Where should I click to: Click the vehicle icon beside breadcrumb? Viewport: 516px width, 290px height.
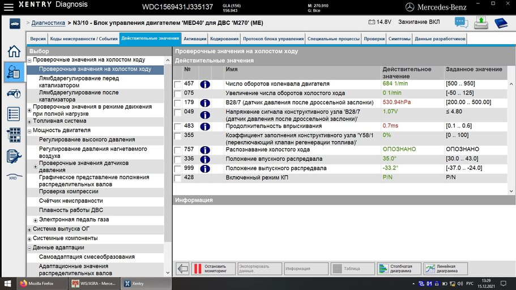coord(15,24)
